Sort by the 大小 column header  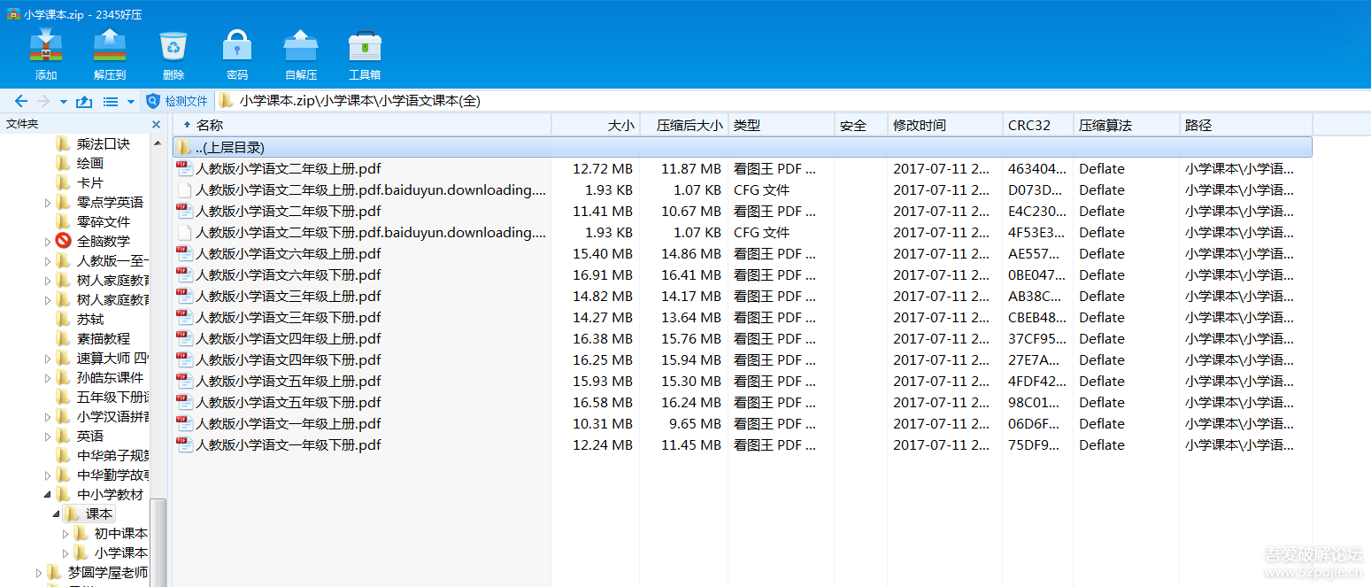click(x=596, y=125)
